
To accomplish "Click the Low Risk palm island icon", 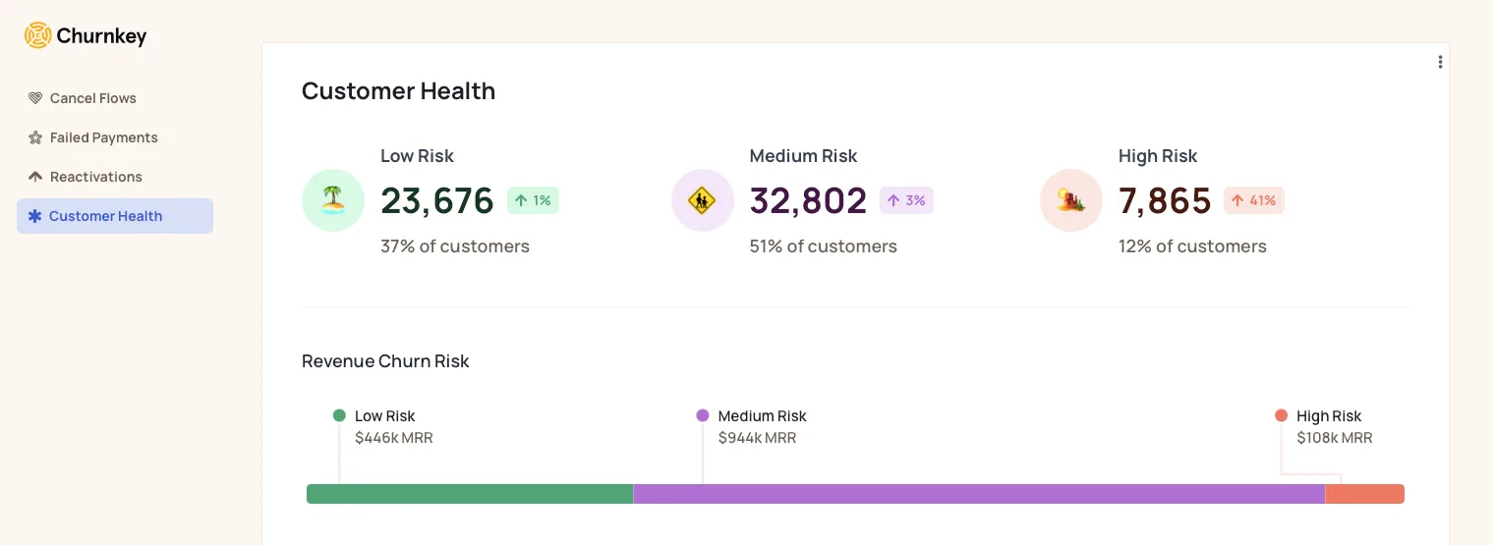I will [333, 200].
